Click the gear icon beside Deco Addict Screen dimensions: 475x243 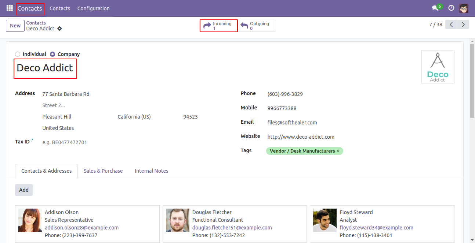click(59, 29)
